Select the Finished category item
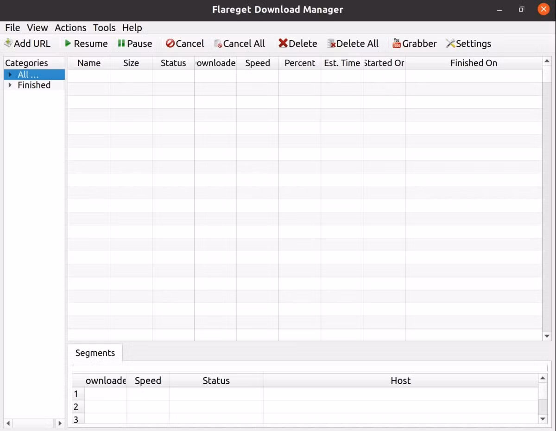This screenshot has width=556, height=431. (x=34, y=85)
